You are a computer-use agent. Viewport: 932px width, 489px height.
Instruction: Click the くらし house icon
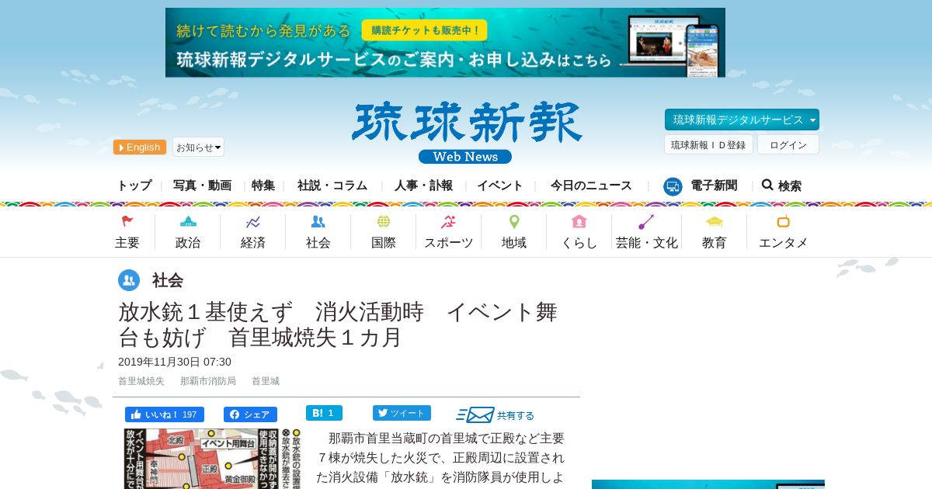pos(579,221)
